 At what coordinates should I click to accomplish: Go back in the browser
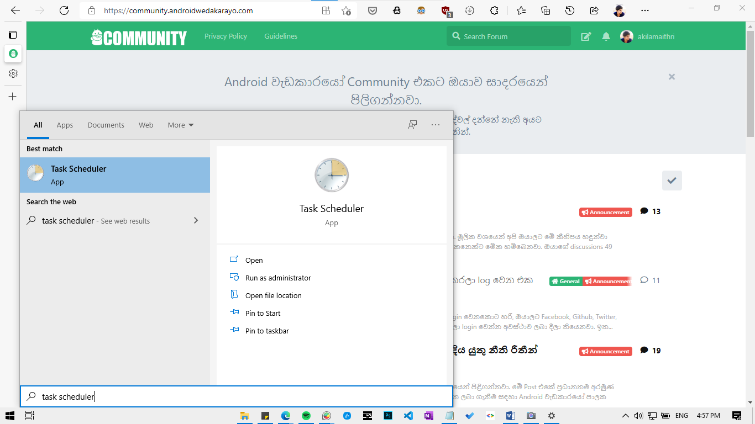click(x=15, y=10)
